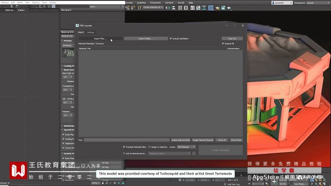Click the Align tool icon
This screenshot has width=331, height=186.
[173, 8]
